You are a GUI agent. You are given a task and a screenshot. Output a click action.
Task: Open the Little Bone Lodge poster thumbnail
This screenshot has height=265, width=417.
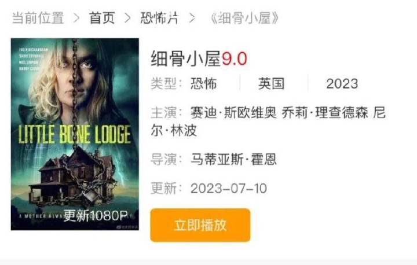75,134
